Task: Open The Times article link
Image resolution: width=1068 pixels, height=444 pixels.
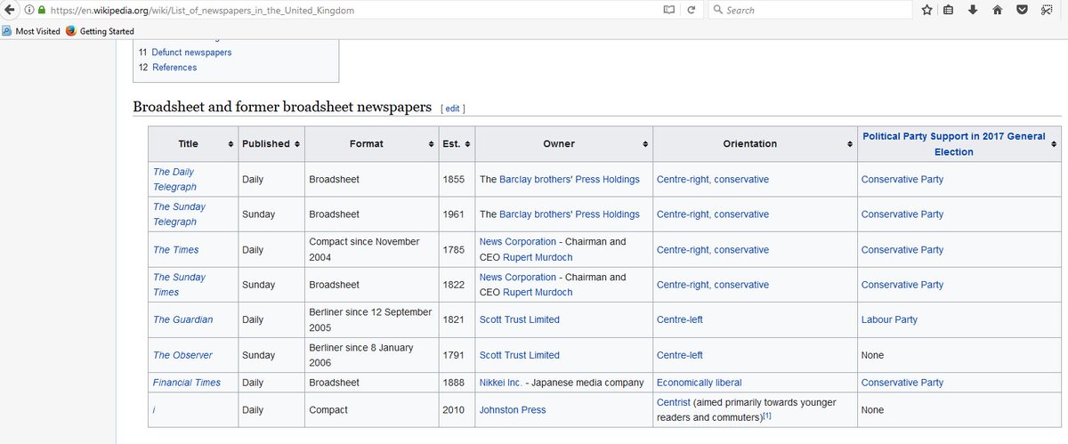Action: (176, 250)
